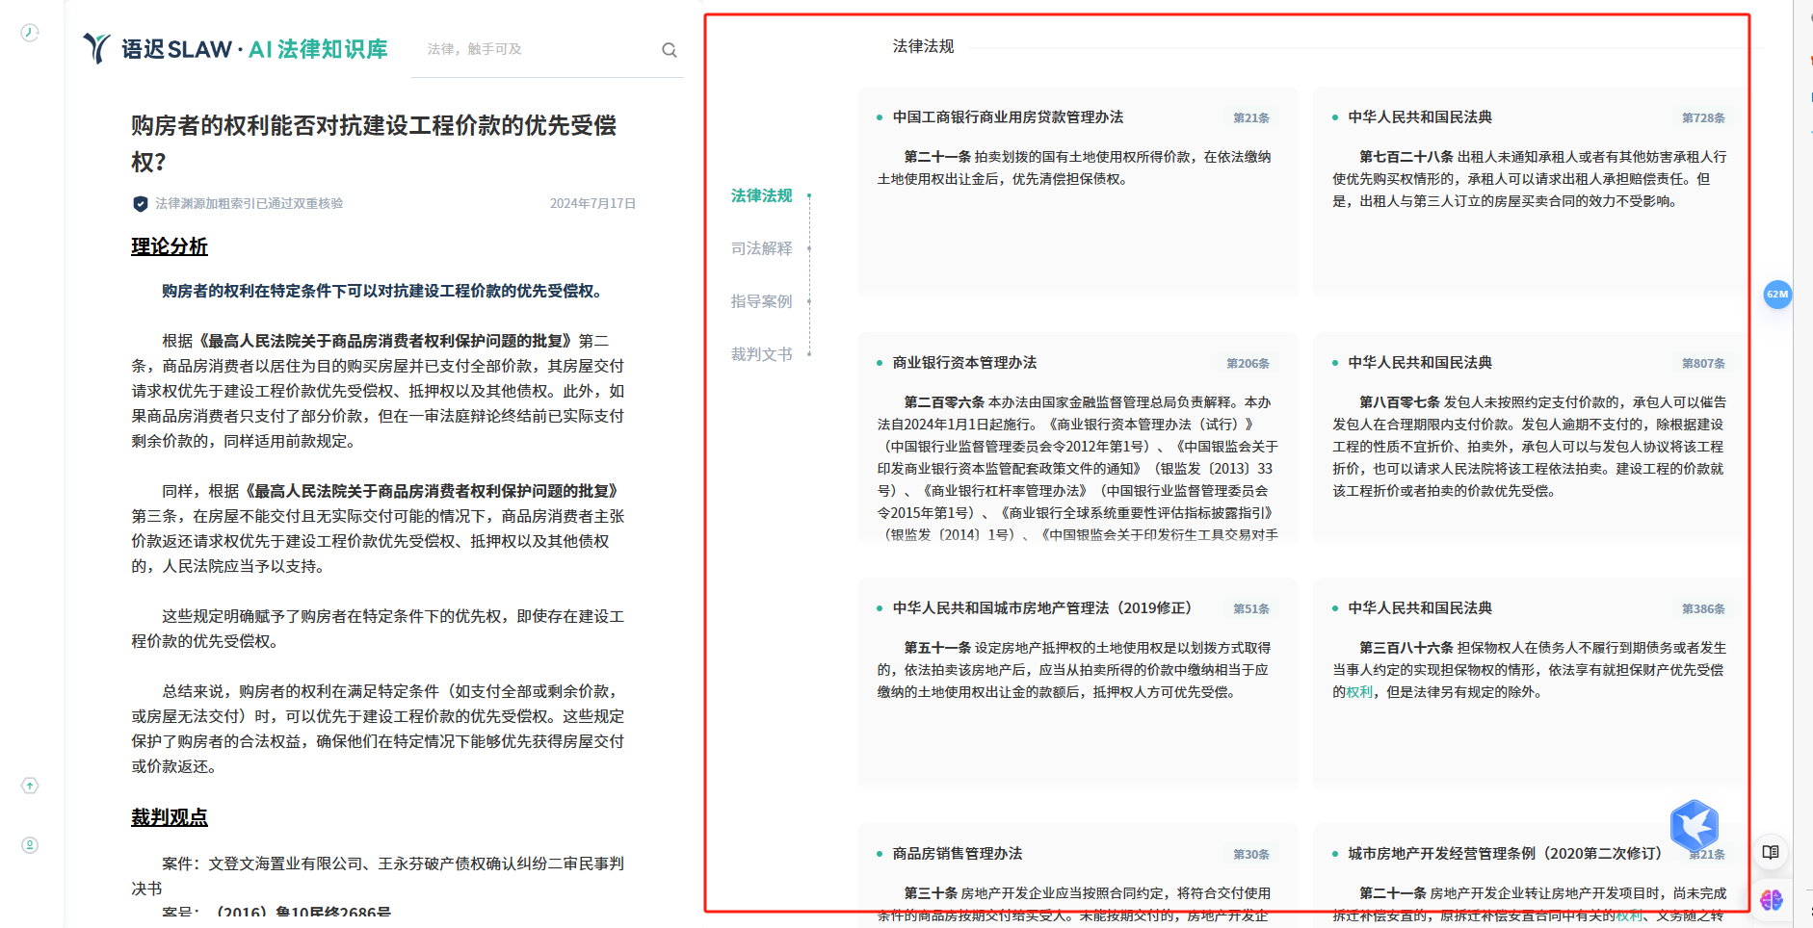The height and width of the screenshot is (928, 1813).
Task: Click the article title 购房者的权利能否对抗建设工程价款的优先受偿权
Action: [374, 143]
